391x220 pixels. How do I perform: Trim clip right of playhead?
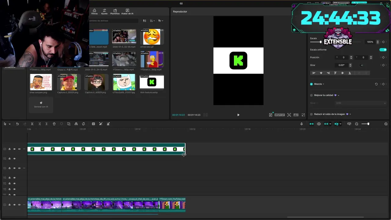click(x=46, y=124)
